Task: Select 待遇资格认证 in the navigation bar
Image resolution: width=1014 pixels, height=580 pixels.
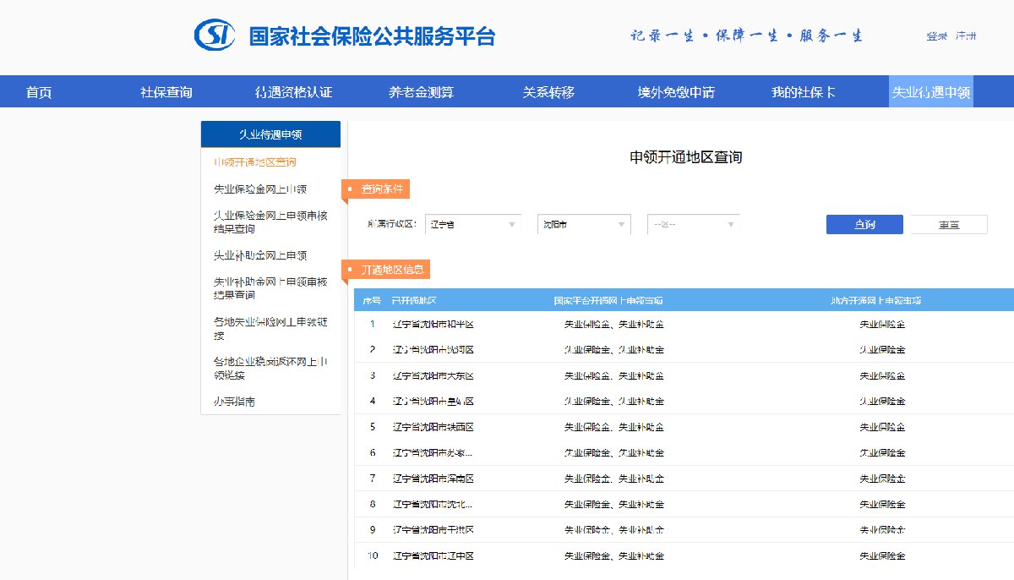Action: [x=293, y=92]
